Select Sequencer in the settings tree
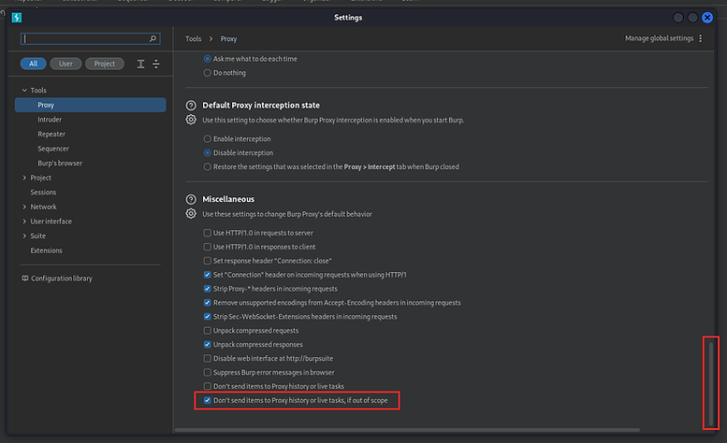Viewport: 727px width, 443px height. tap(53, 149)
